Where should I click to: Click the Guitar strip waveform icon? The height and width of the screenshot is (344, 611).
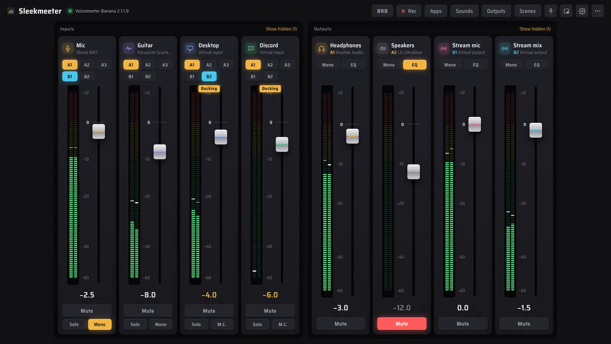129,48
